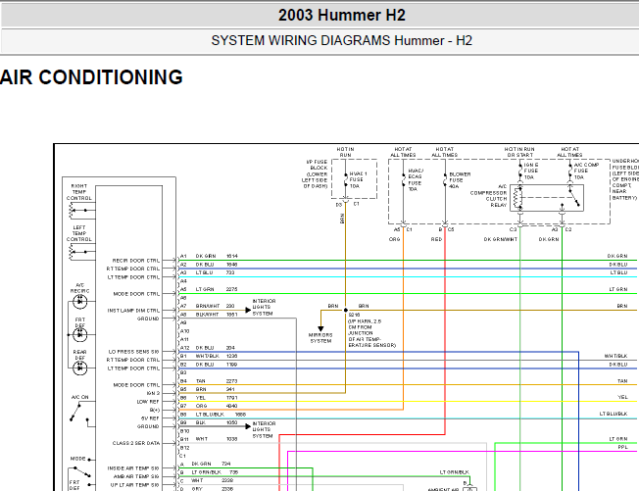The image size is (639, 491).
Task: Click the 'BLK/WHT' wire label at A8
Action: pos(207,315)
